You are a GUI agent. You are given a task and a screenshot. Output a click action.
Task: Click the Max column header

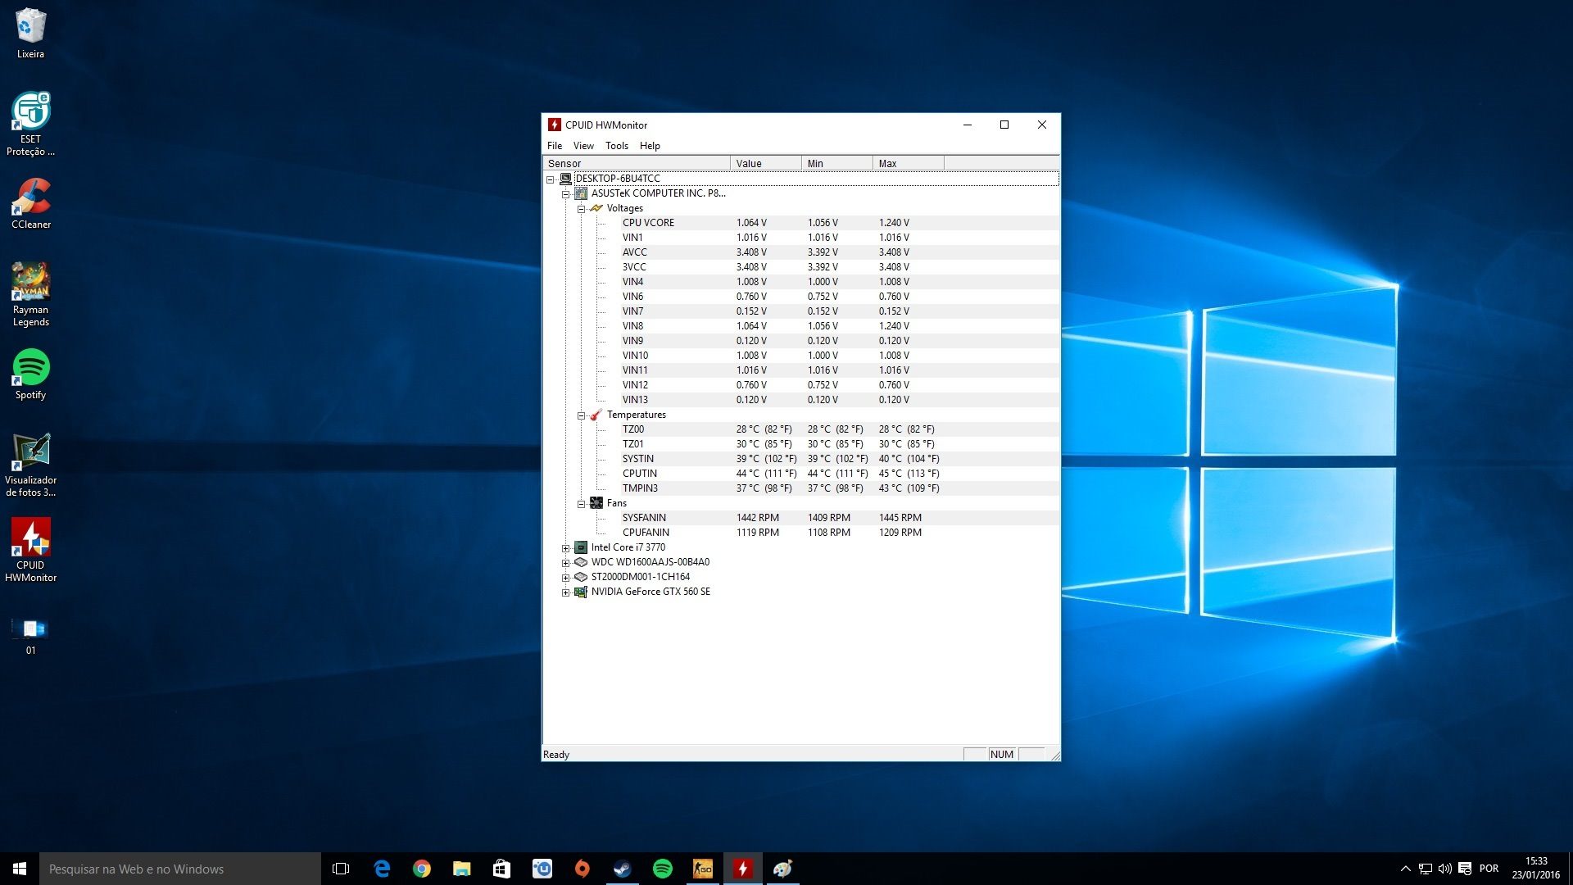coord(909,163)
